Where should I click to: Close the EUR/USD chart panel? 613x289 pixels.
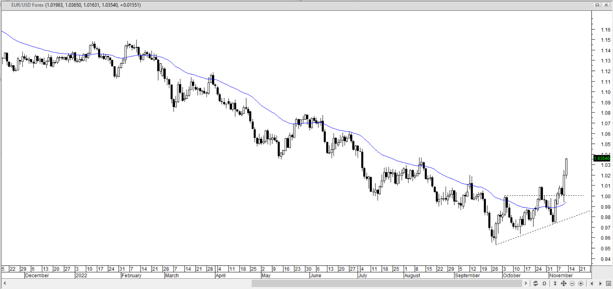coord(606,5)
